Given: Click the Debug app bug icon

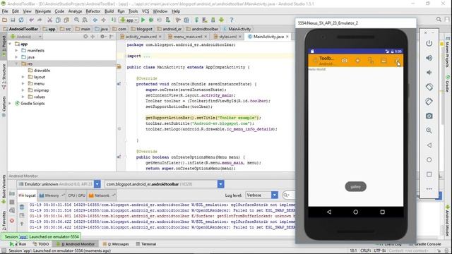Looking at the screenshot, I should tap(151, 20).
